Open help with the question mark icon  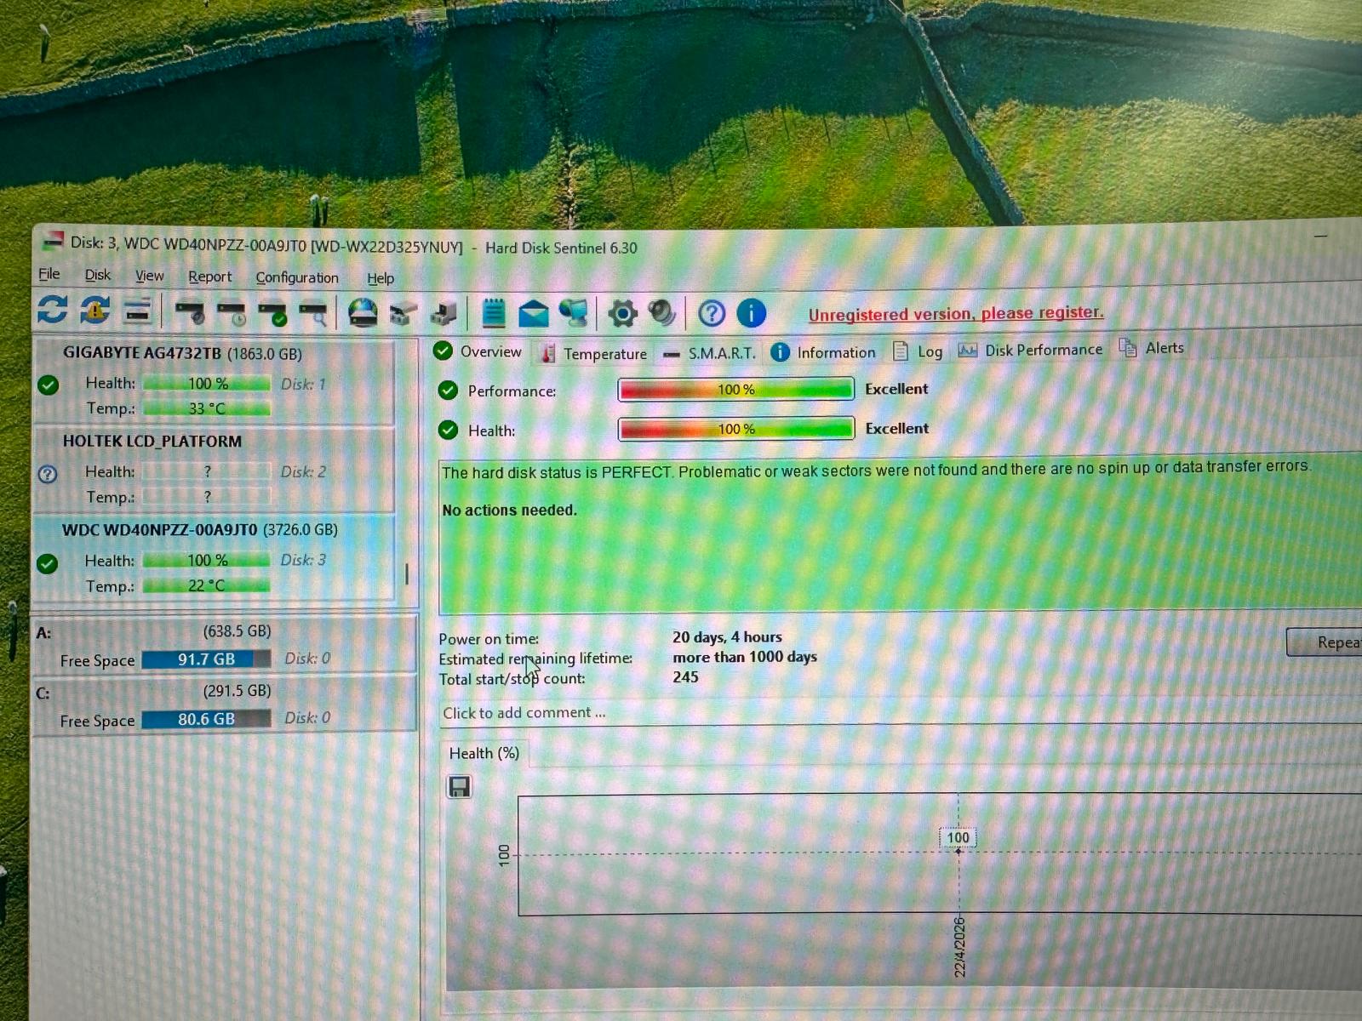[712, 314]
